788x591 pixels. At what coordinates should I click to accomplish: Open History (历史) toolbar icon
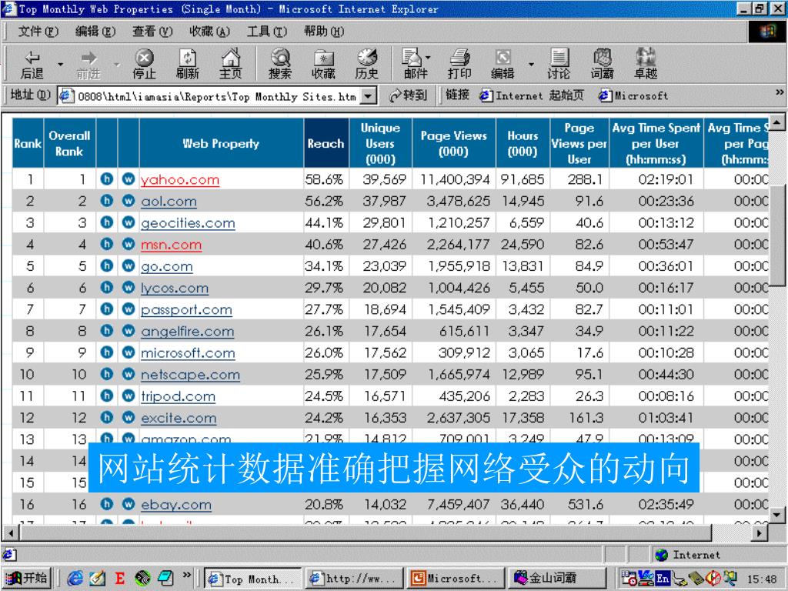(x=367, y=65)
